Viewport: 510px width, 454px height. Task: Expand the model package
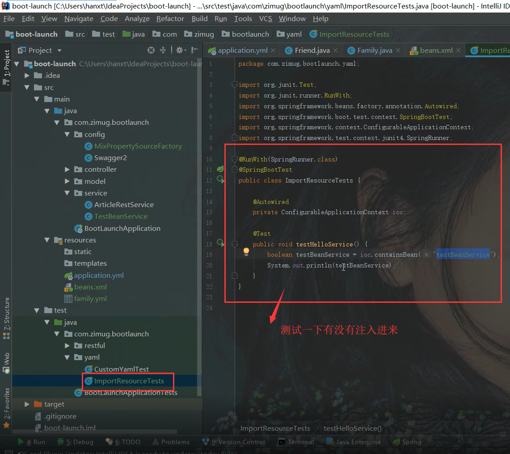click(67, 181)
